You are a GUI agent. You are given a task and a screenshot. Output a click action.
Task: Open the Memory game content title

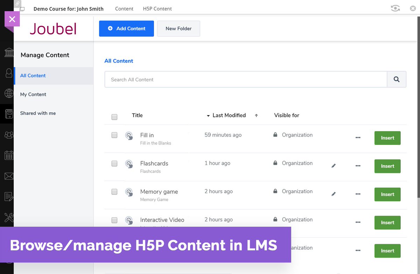tap(159, 192)
